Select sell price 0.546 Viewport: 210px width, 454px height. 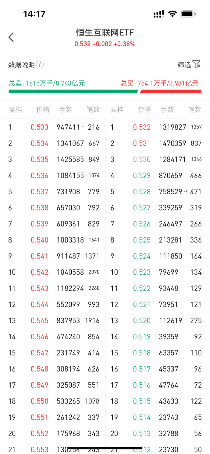coord(40,337)
